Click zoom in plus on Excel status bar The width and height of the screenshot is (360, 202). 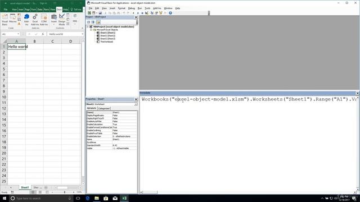[x=74, y=192]
